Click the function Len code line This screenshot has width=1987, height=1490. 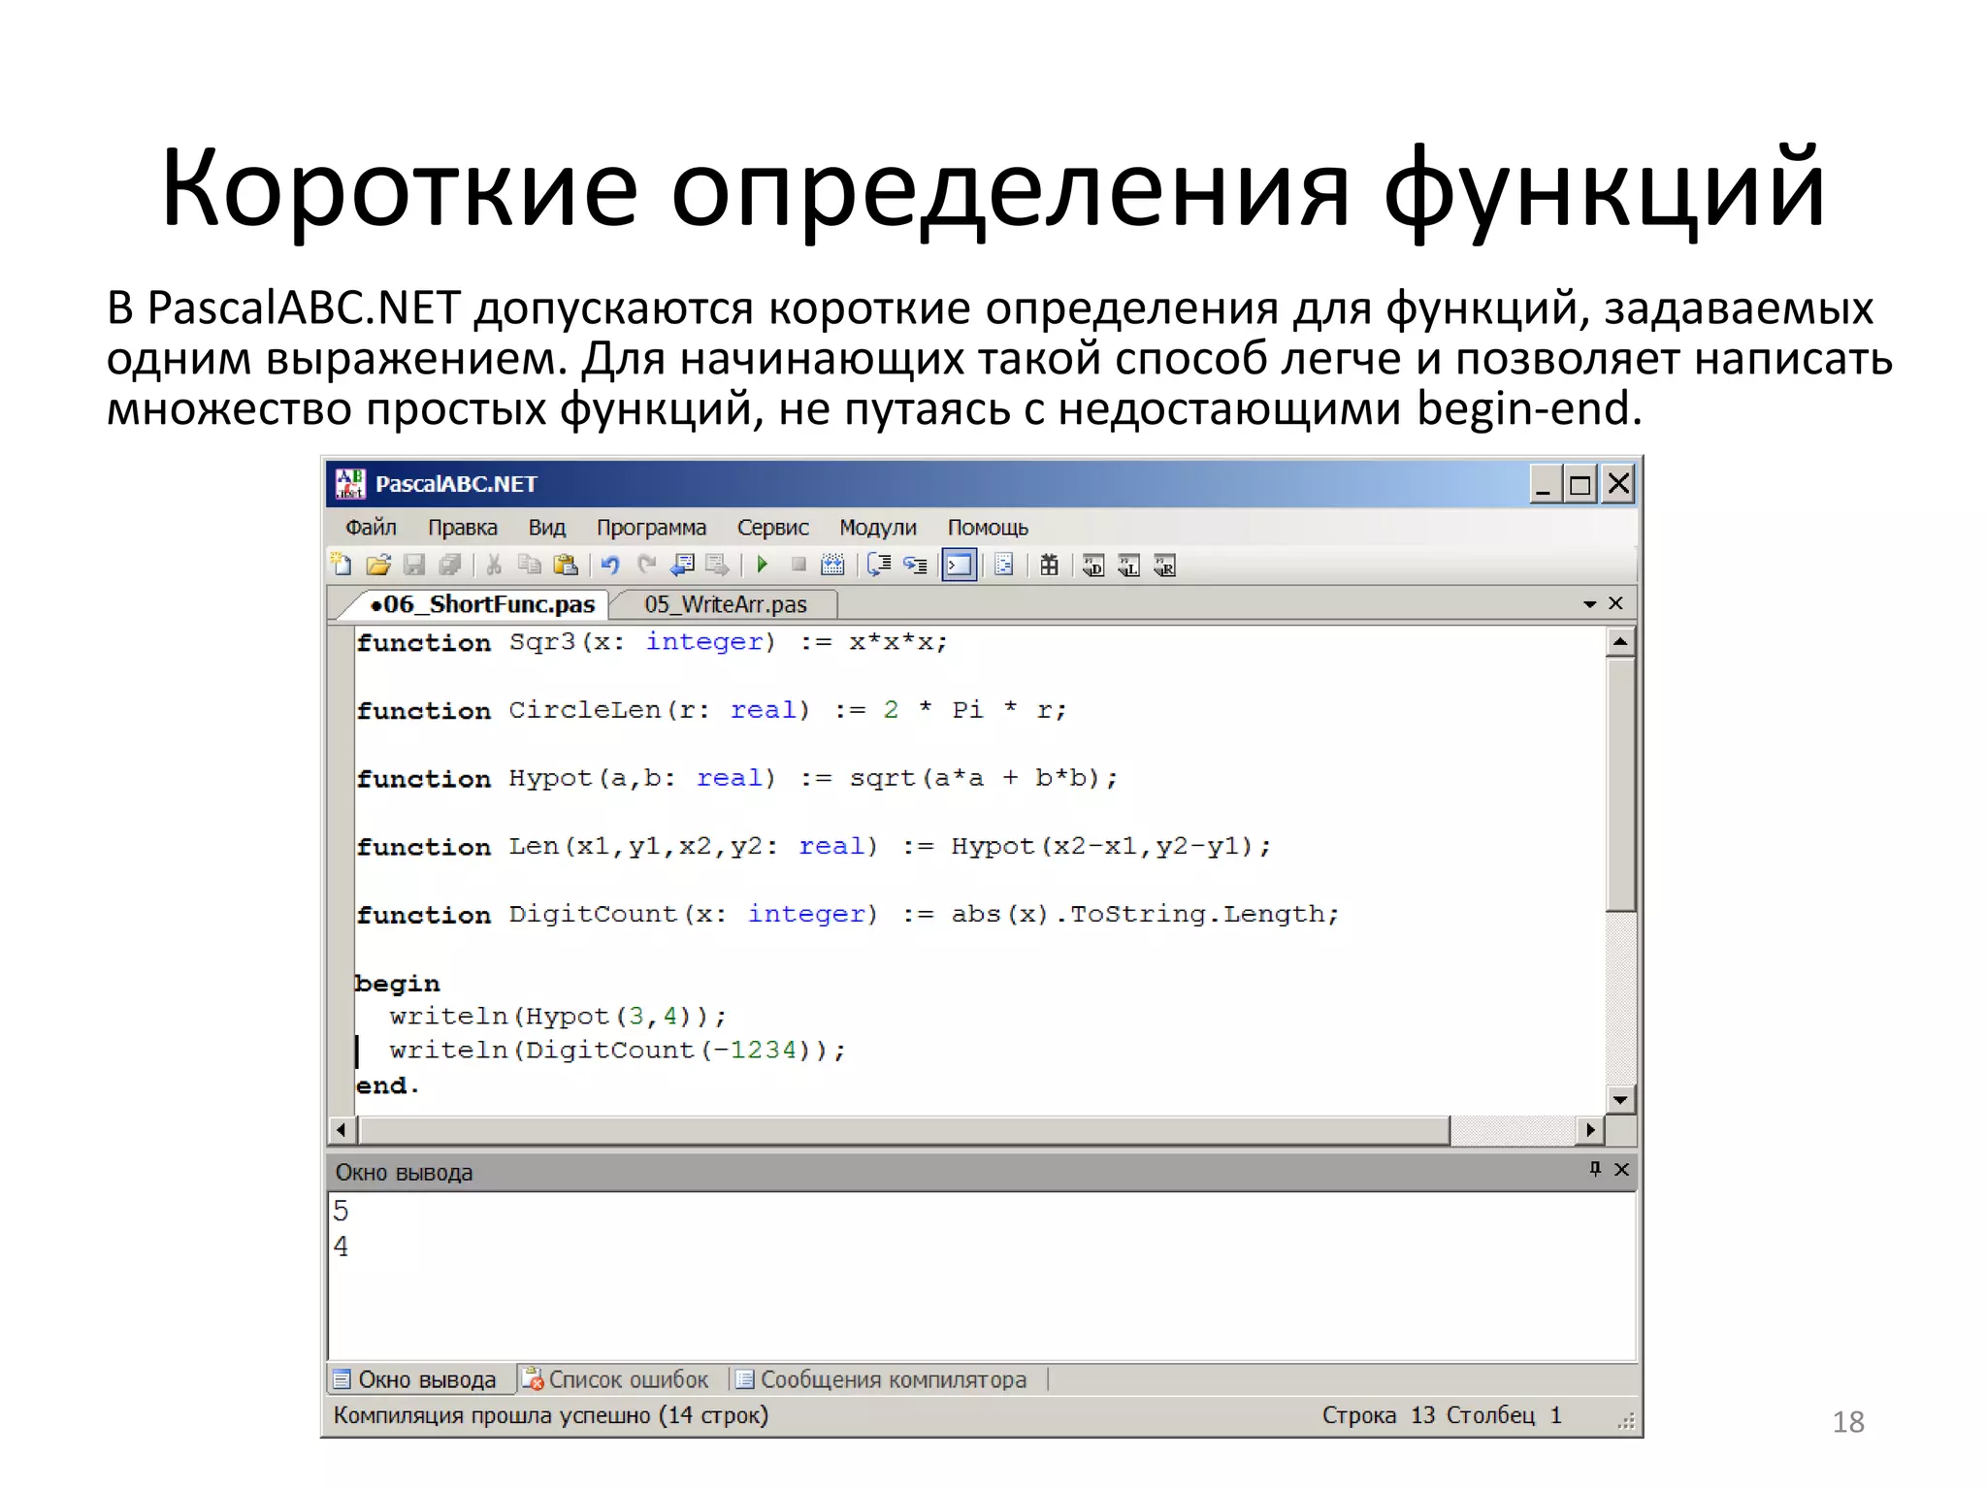point(814,846)
